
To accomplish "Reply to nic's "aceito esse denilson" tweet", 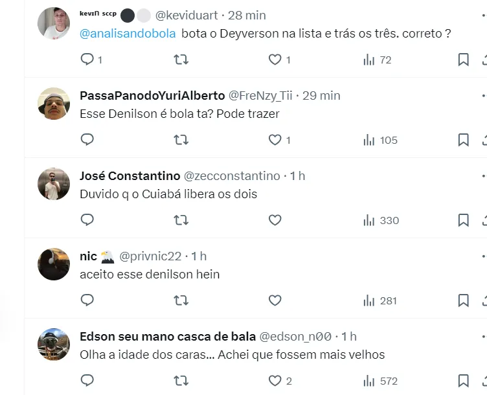I will click(x=87, y=300).
